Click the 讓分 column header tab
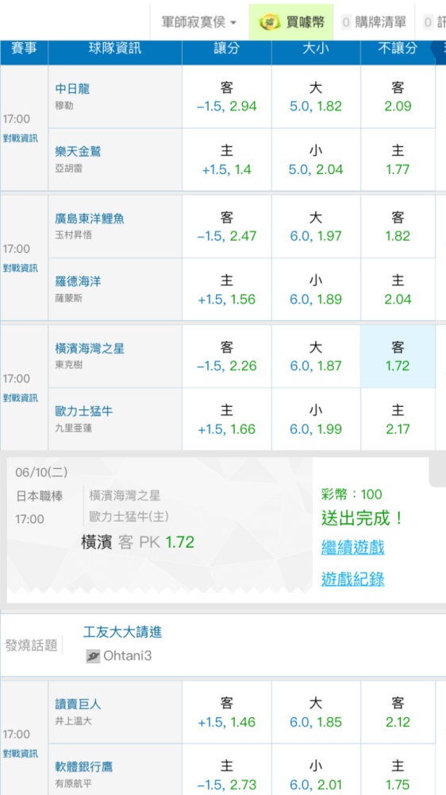This screenshot has height=795, width=446. click(227, 48)
